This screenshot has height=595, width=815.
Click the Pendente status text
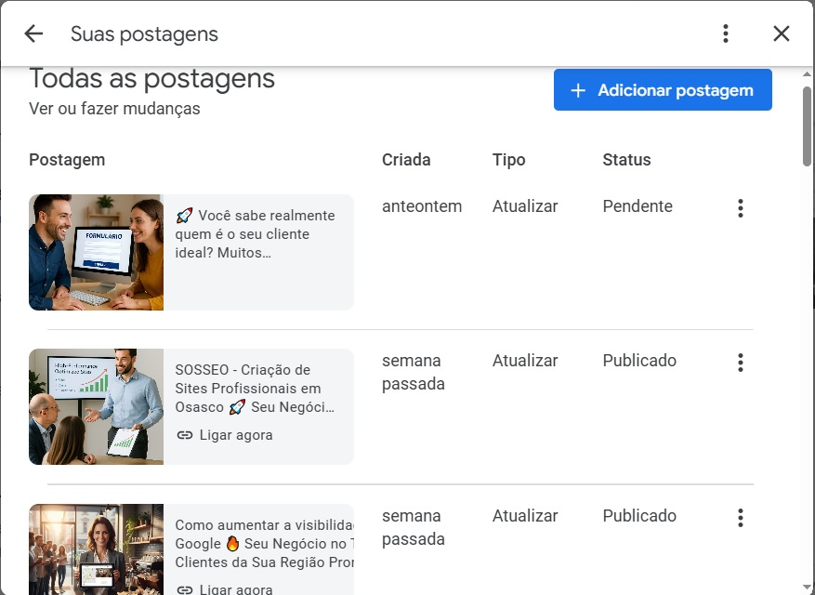click(638, 206)
